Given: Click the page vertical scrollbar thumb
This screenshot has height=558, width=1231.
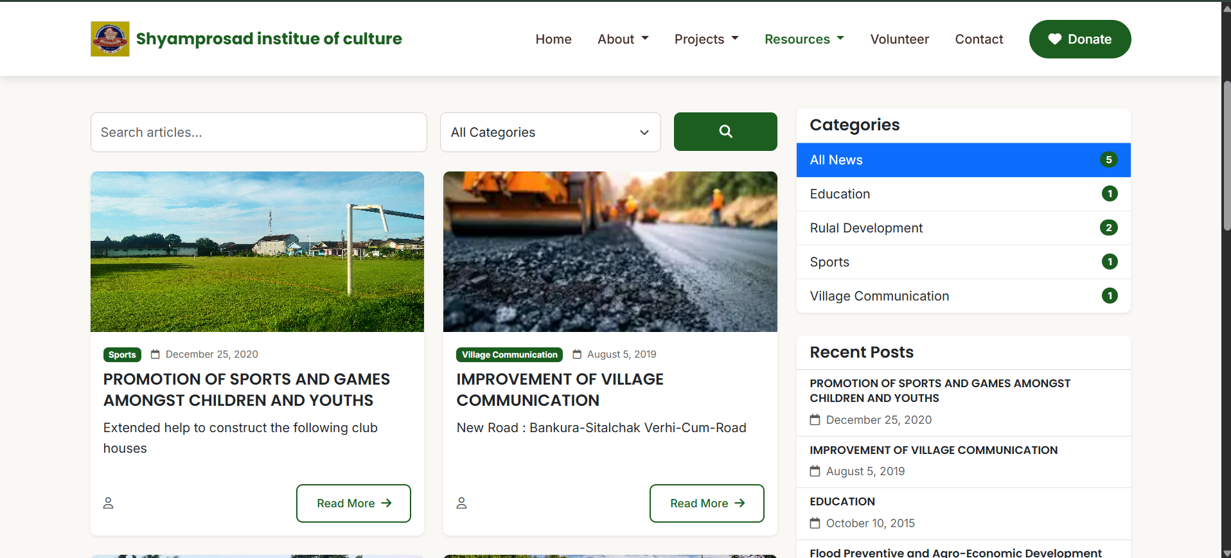Looking at the screenshot, I should tap(1227, 155).
